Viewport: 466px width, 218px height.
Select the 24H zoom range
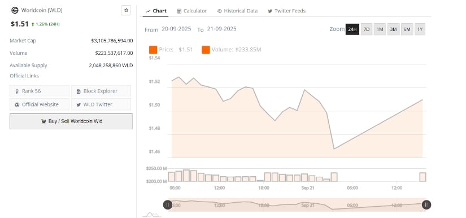pyautogui.click(x=352, y=29)
